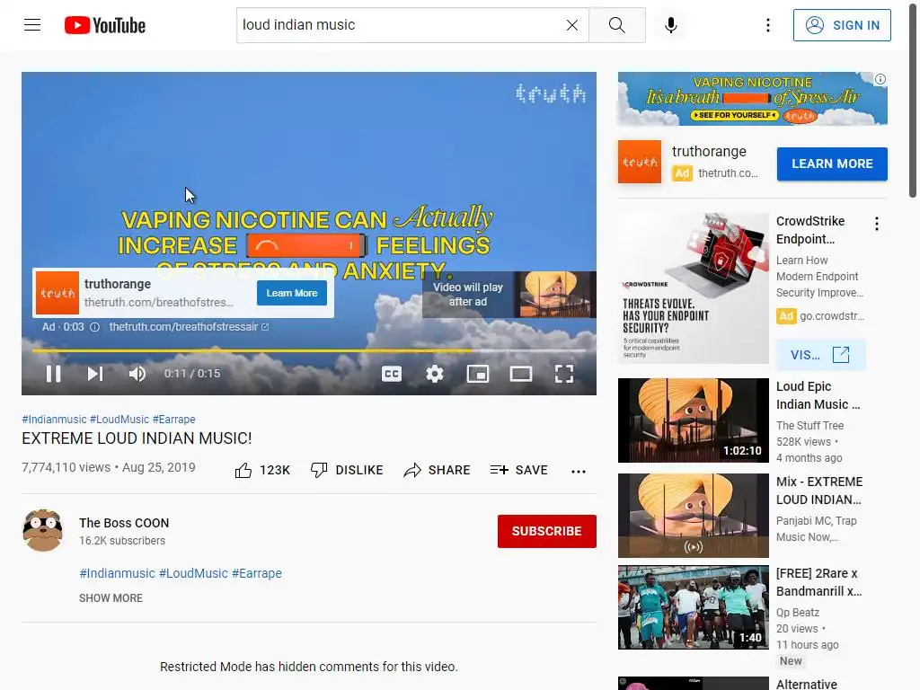Open The Boss COON channel name
Image resolution: width=920 pixels, height=690 pixels.
[x=124, y=523]
